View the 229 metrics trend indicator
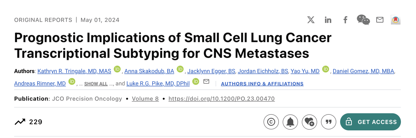This screenshot has width=416, height=138. click(29, 122)
